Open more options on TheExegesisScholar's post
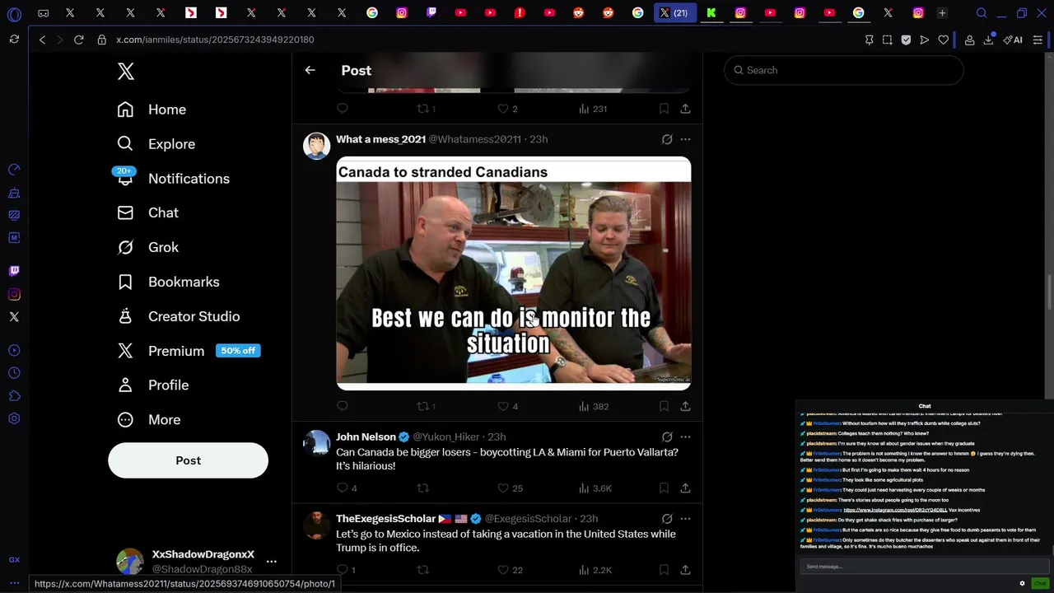 (685, 519)
